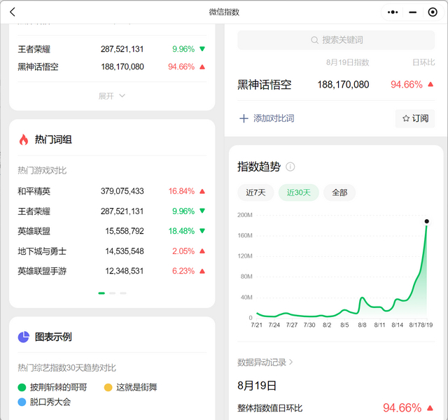This screenshot has width=448, height=420.
Task: Click the 2.05% change value
Action: coord(183,251)
